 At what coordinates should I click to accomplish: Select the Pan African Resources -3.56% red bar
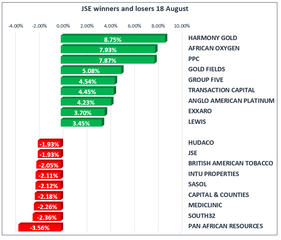pos(40,228)
